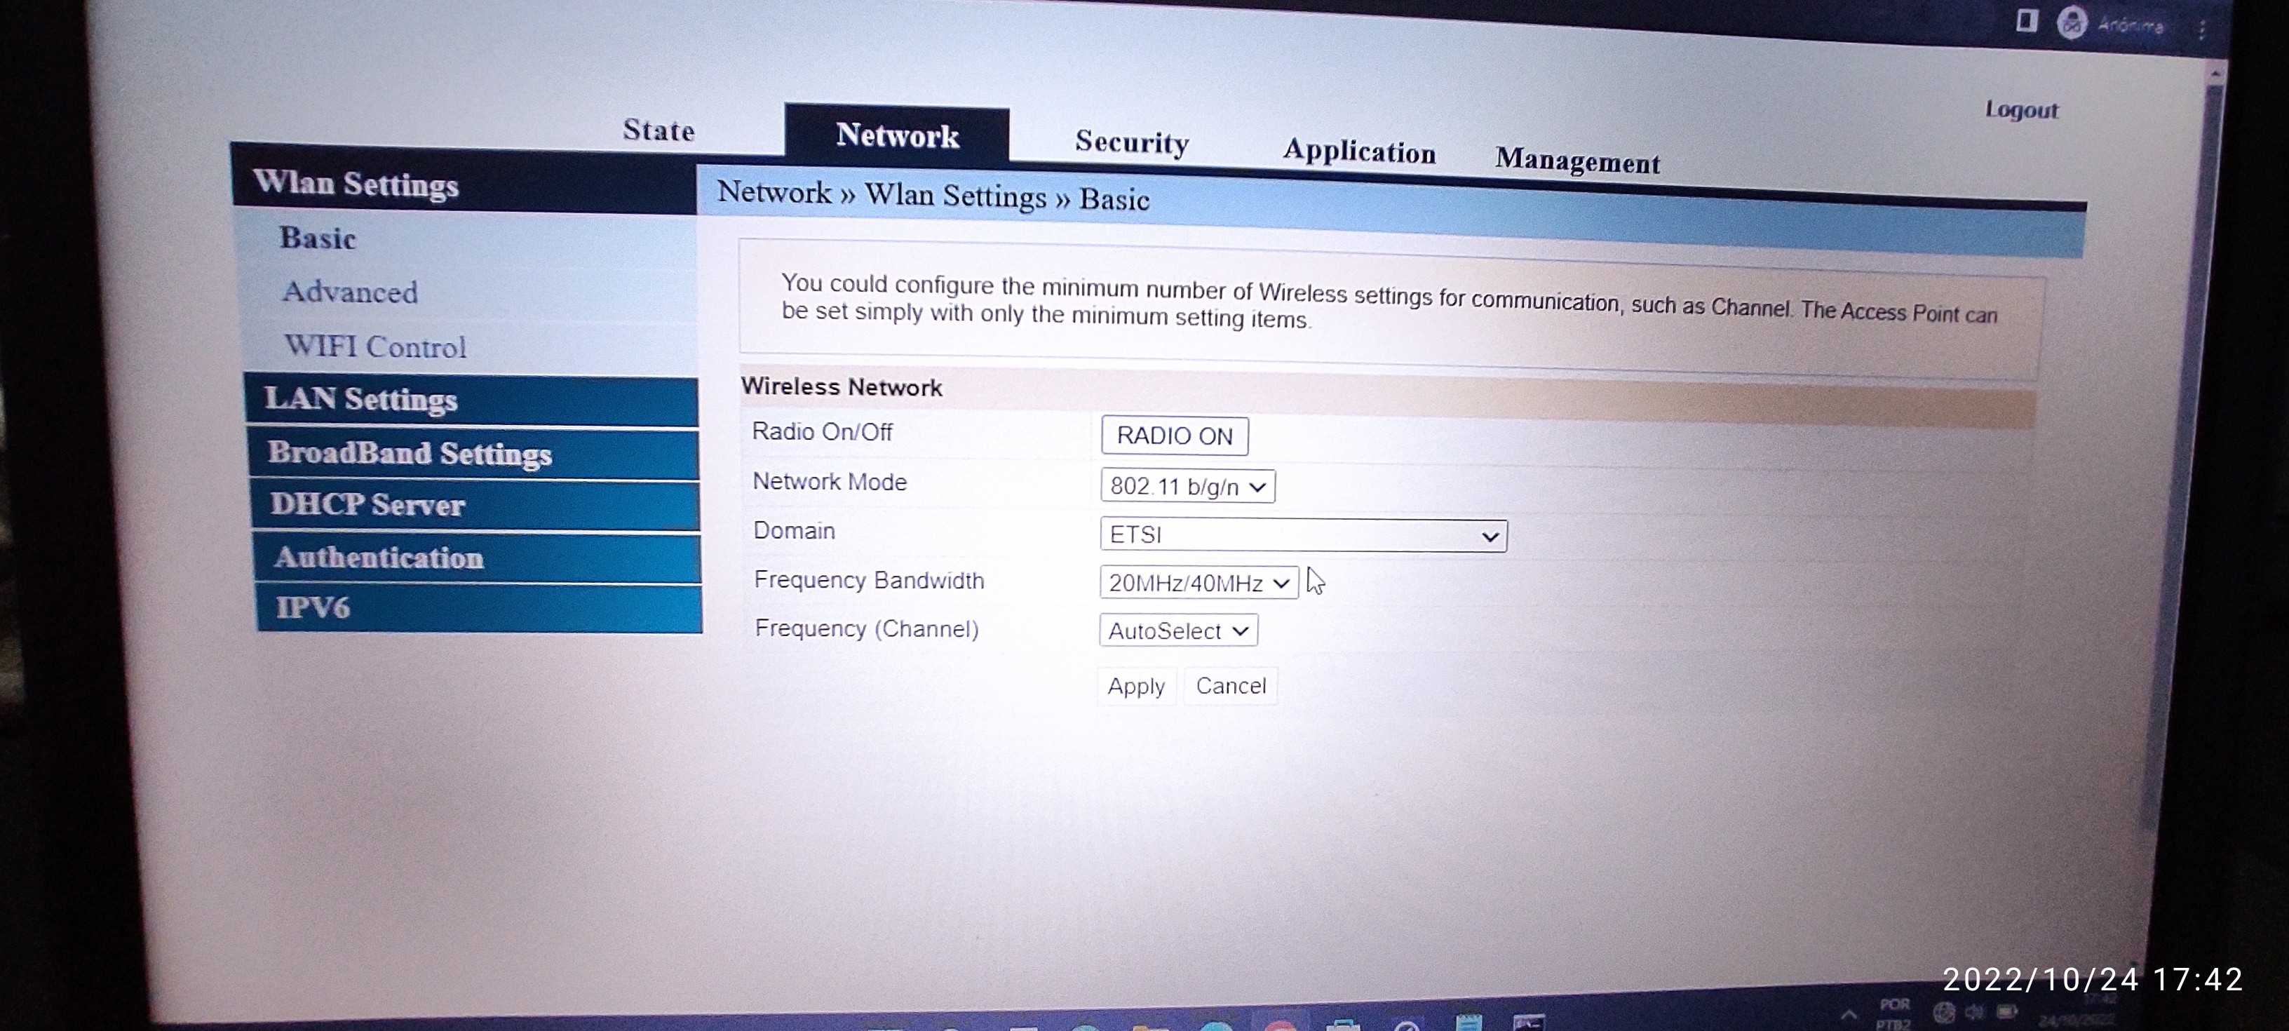Open the WIFI Control sidebar item
The height and width of the screenshot is (1031, 2289).
pyautogui.click(x=374, y=346)
